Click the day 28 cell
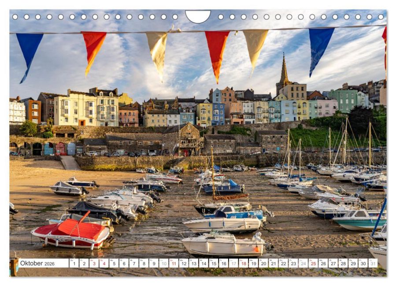396x286 pixels. (343, 263)
